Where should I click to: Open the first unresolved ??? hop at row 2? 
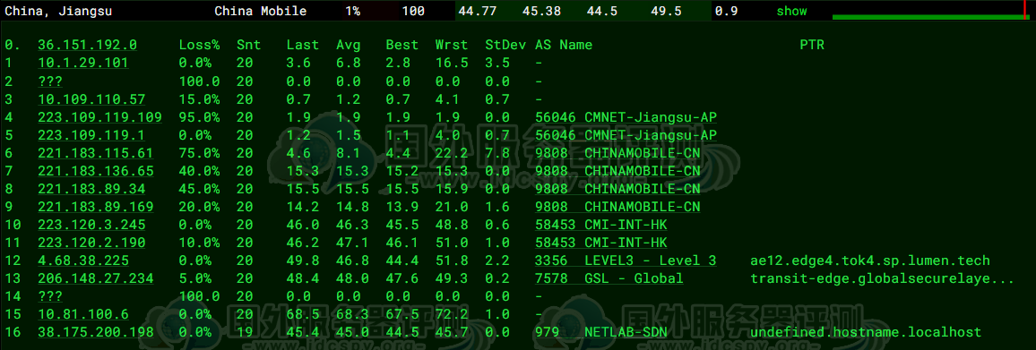50,81
